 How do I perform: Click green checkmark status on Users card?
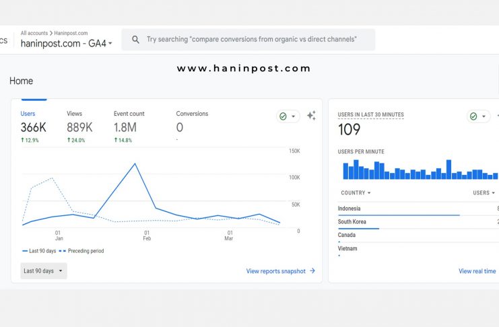(x=284, y=116)
